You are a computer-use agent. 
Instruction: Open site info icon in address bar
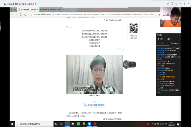coord(31,15)
